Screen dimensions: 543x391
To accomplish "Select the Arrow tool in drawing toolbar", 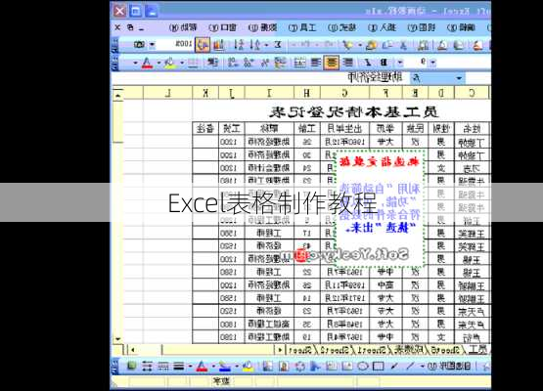I will point(394,366).
